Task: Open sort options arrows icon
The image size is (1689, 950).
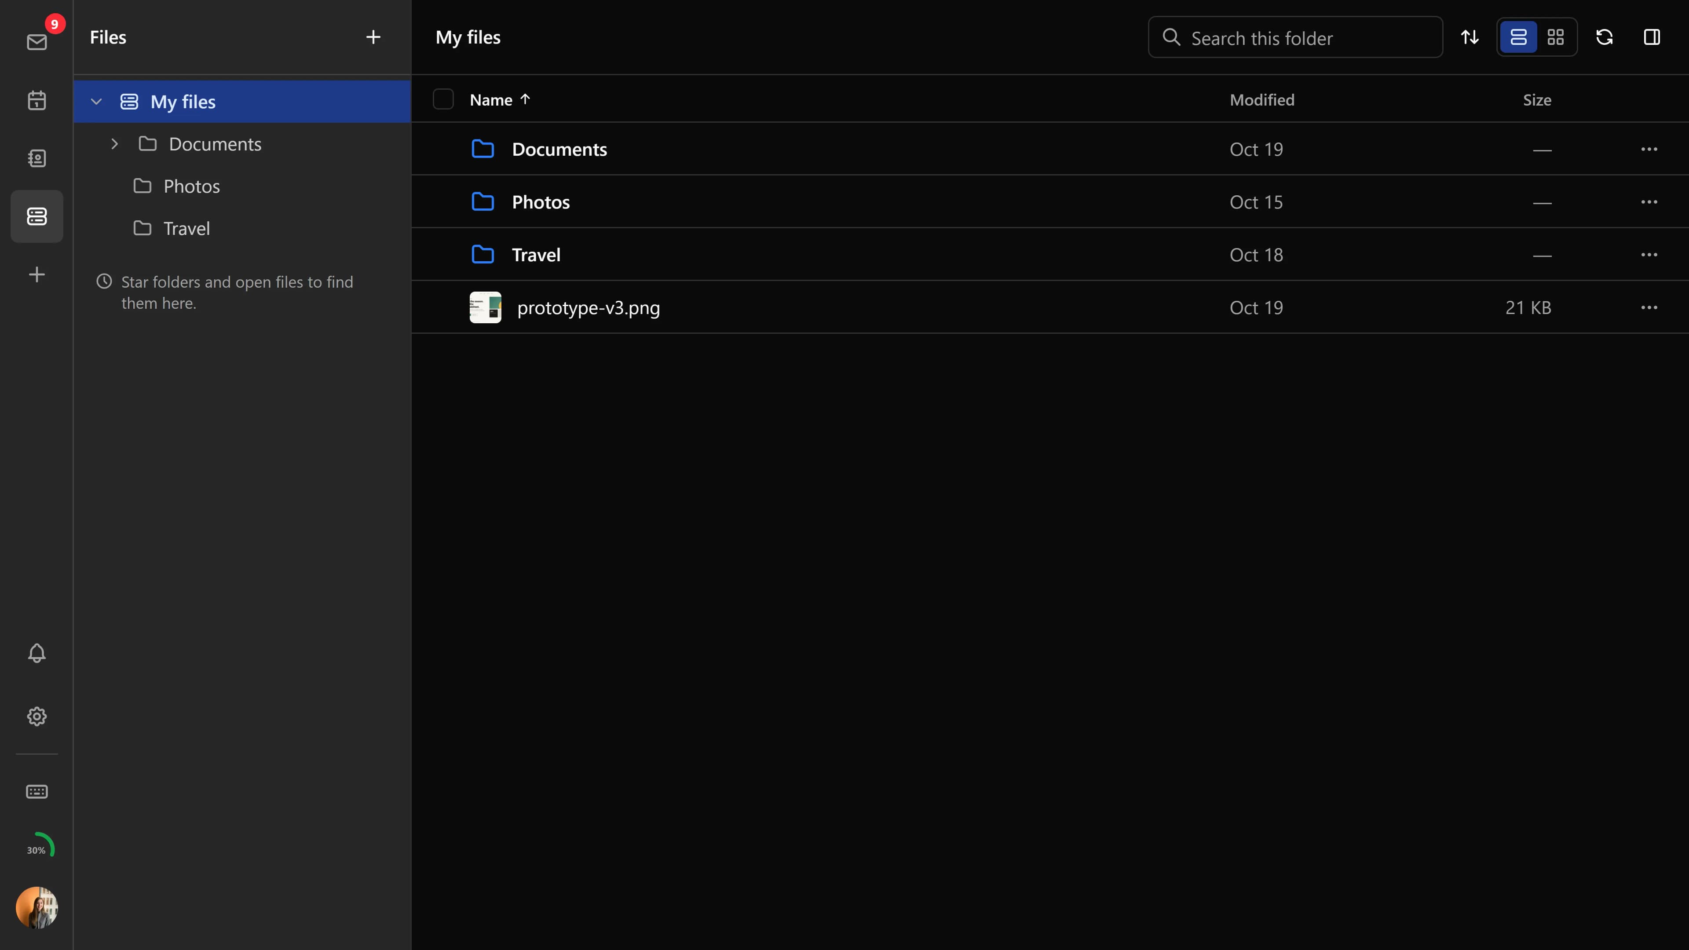Action: (1470, 37)
